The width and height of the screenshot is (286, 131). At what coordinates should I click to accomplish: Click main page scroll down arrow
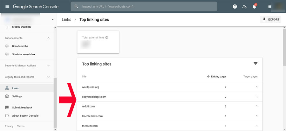[284, 129]
